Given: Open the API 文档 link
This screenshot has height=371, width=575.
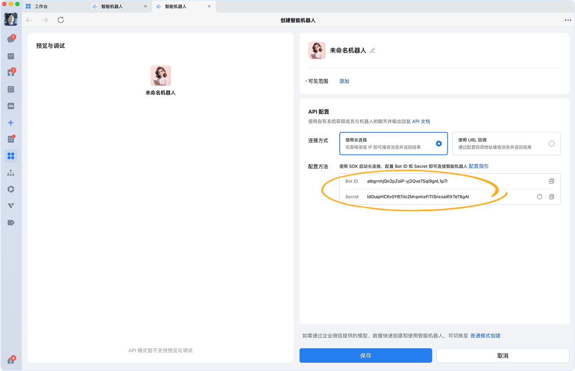Looking at the screenshot, I should click(421, 122).
